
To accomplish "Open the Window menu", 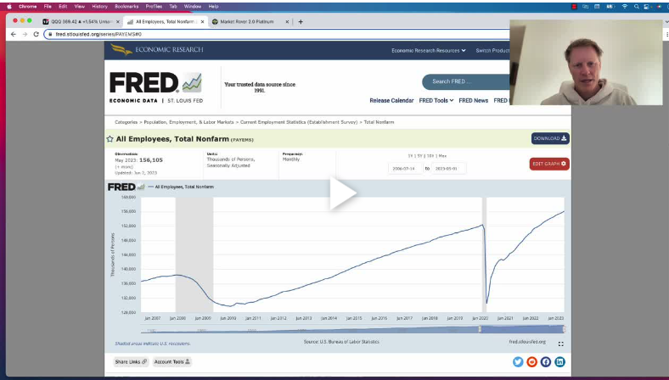I will coord(193,7).
